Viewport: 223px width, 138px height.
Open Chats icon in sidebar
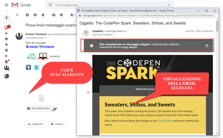pyautogui.click(x=6, y=50)
